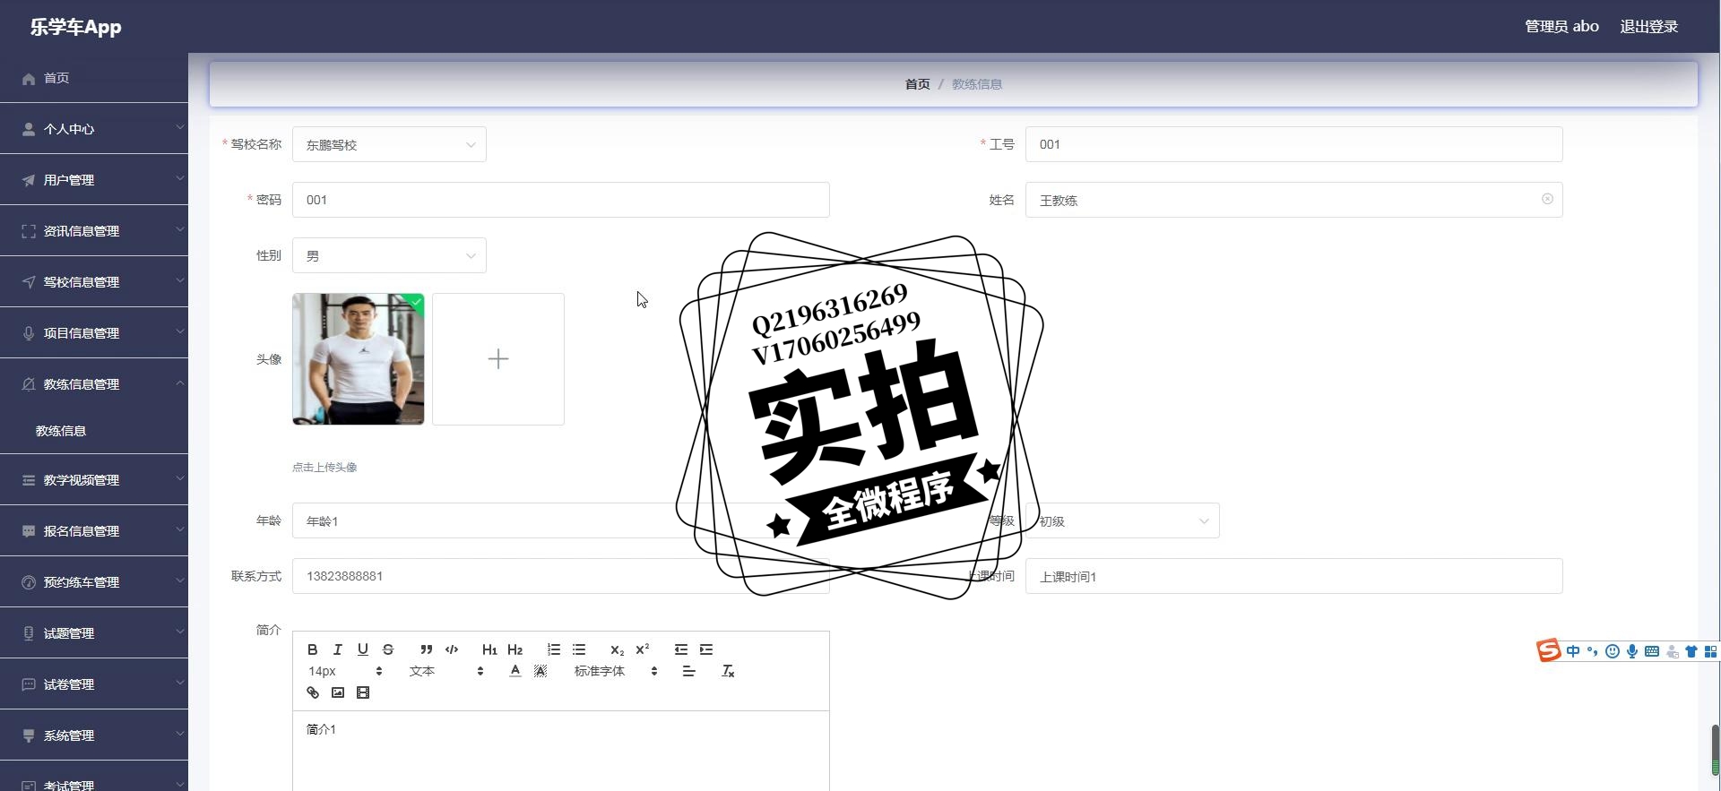Open Sogou emoji panel
The height and width of the screenshot is (791, 1721).
1613,651
